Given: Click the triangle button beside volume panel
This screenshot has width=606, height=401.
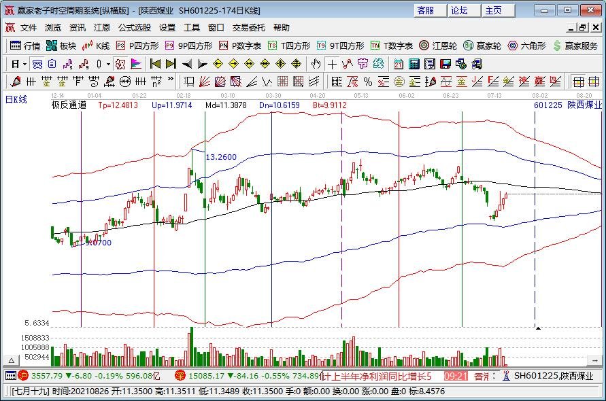Looking at the screenshot, I should tap(12, 360).
